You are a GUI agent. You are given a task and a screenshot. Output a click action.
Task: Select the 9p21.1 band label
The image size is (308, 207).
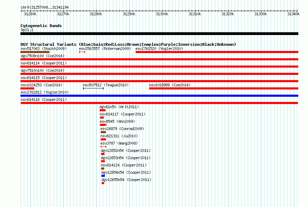(x=27, y=30)
